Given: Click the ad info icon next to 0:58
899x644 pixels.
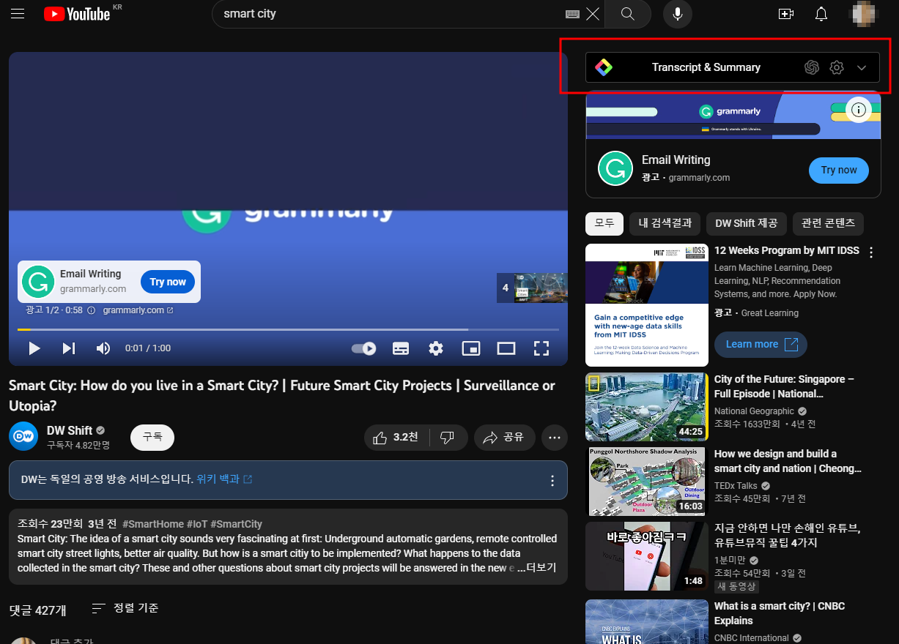Looking at the screenshot, I should click(92, 310).
